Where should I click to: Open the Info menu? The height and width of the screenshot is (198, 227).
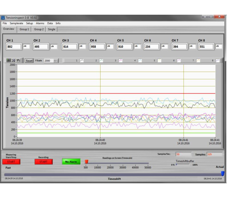[x=58, y=23]
